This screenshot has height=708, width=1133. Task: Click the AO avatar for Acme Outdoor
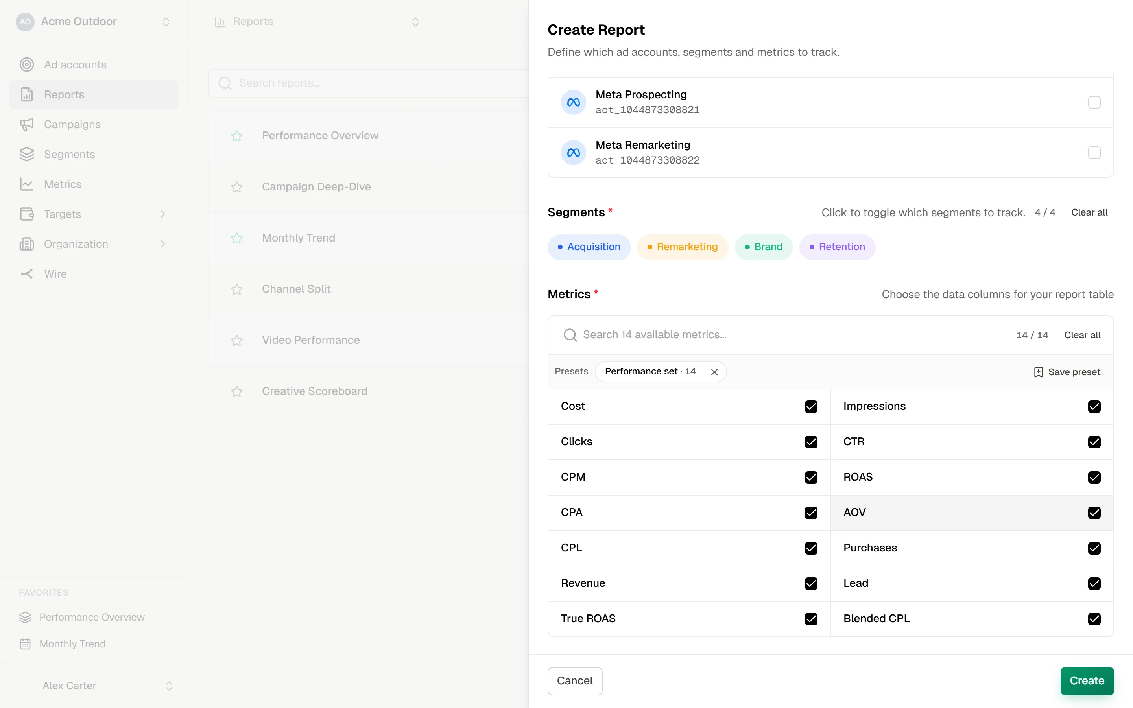click(x=25, y=22)
